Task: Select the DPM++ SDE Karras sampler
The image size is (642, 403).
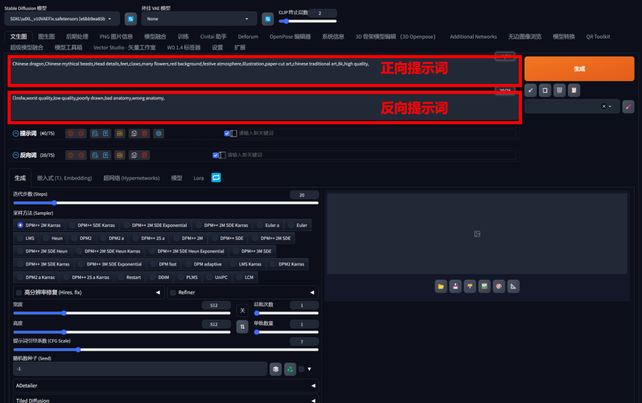Action: click(x=92, y=225)
